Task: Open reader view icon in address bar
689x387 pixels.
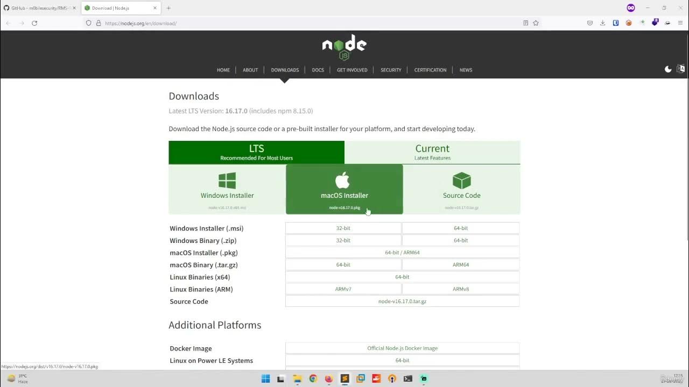Action: pyautogui.click(x=526, y=23)
